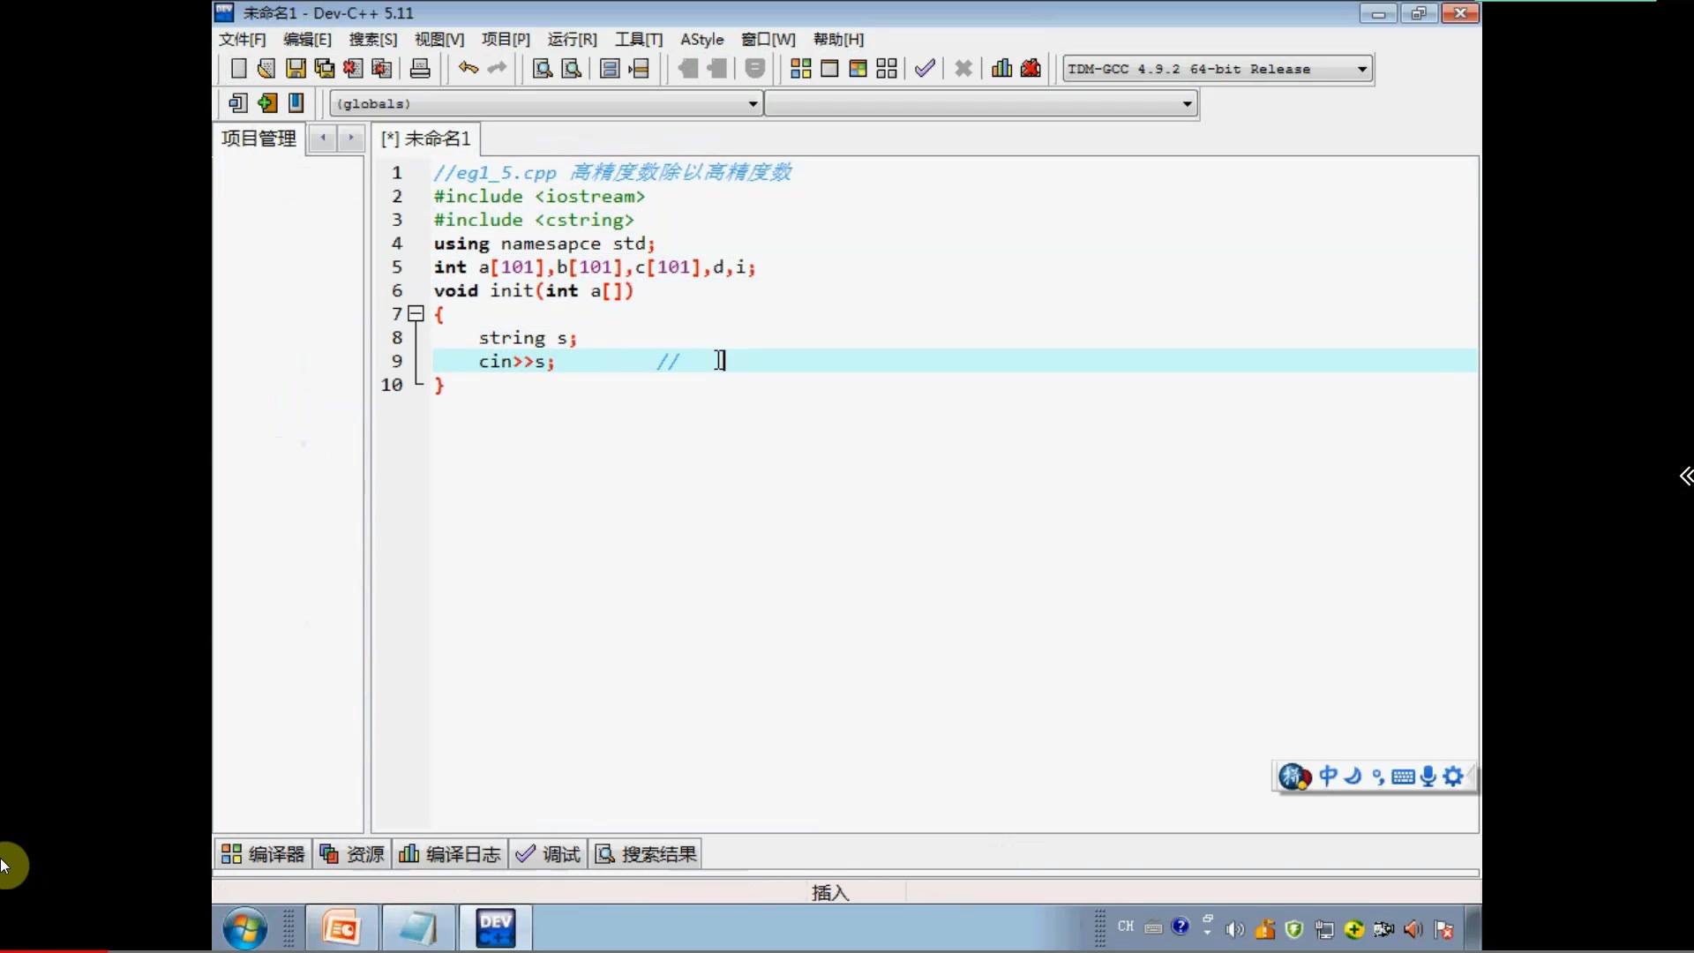Click the syntax check checkmark icon
The width and height of the screenshot is (1694, 953).
[925, 69]
